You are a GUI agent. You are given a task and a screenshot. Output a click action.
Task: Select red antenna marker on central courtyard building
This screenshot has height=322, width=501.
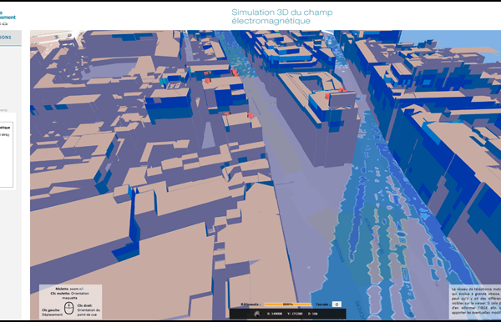point(341,91)
